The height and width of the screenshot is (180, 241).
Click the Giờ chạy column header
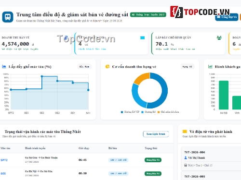(x=84, y=148)
